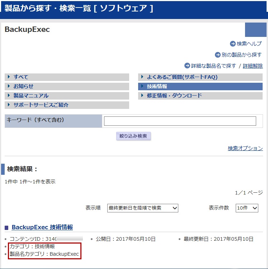
Task: Select the お知らせ category tab
Action: point(67,86)
